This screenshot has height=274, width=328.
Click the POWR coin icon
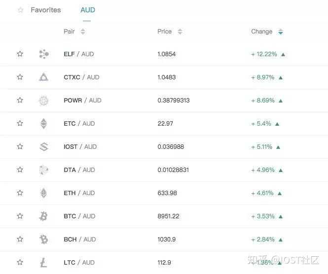(44, 101)
